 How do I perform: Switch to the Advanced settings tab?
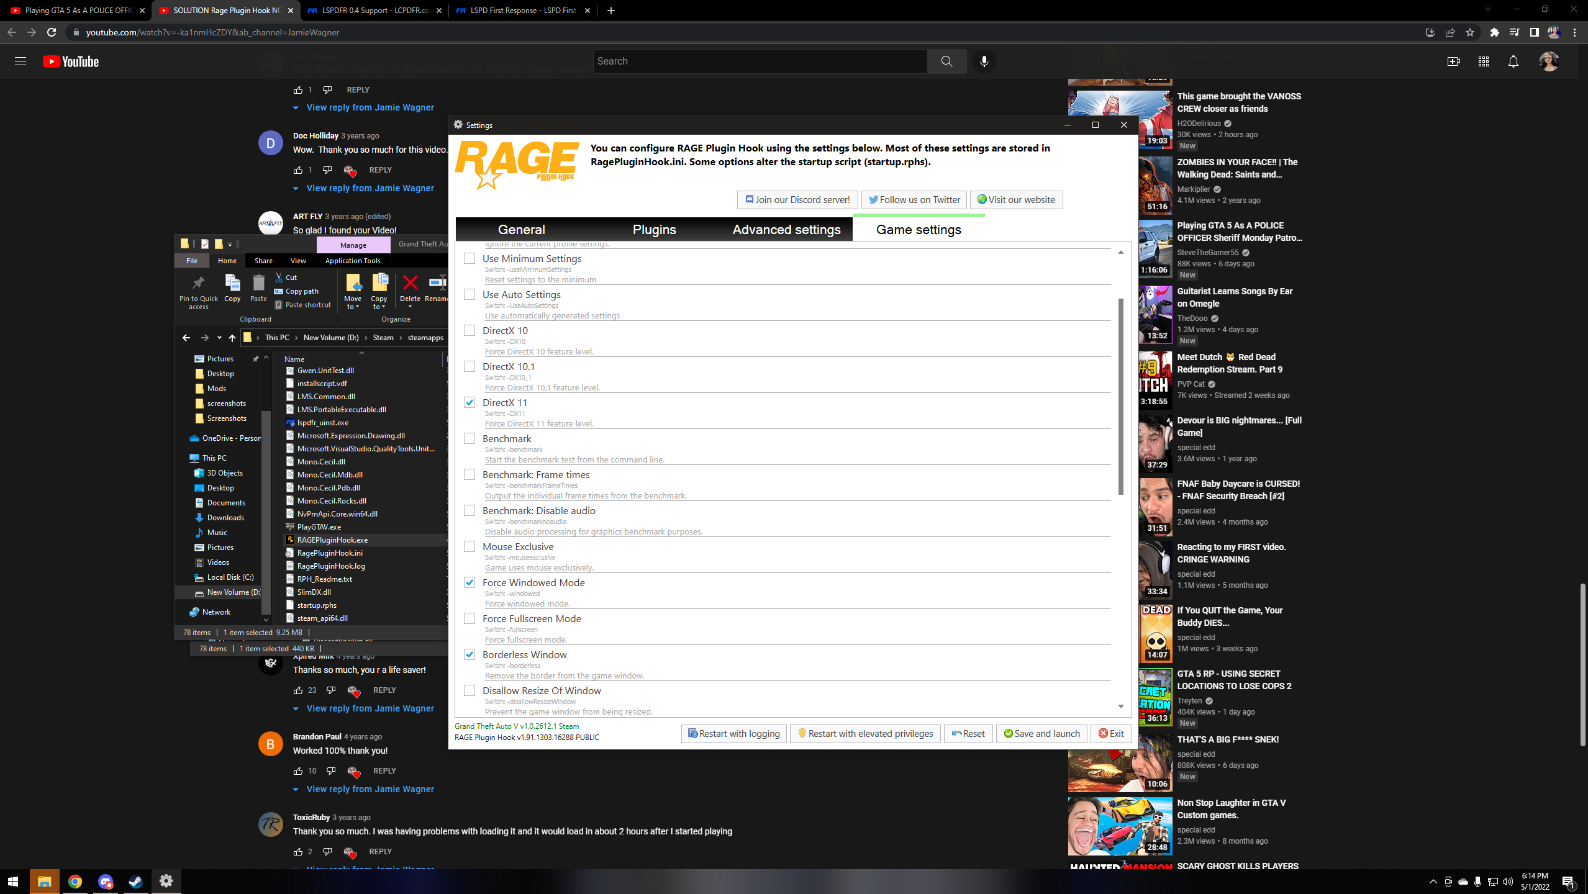tap(786, 230)
